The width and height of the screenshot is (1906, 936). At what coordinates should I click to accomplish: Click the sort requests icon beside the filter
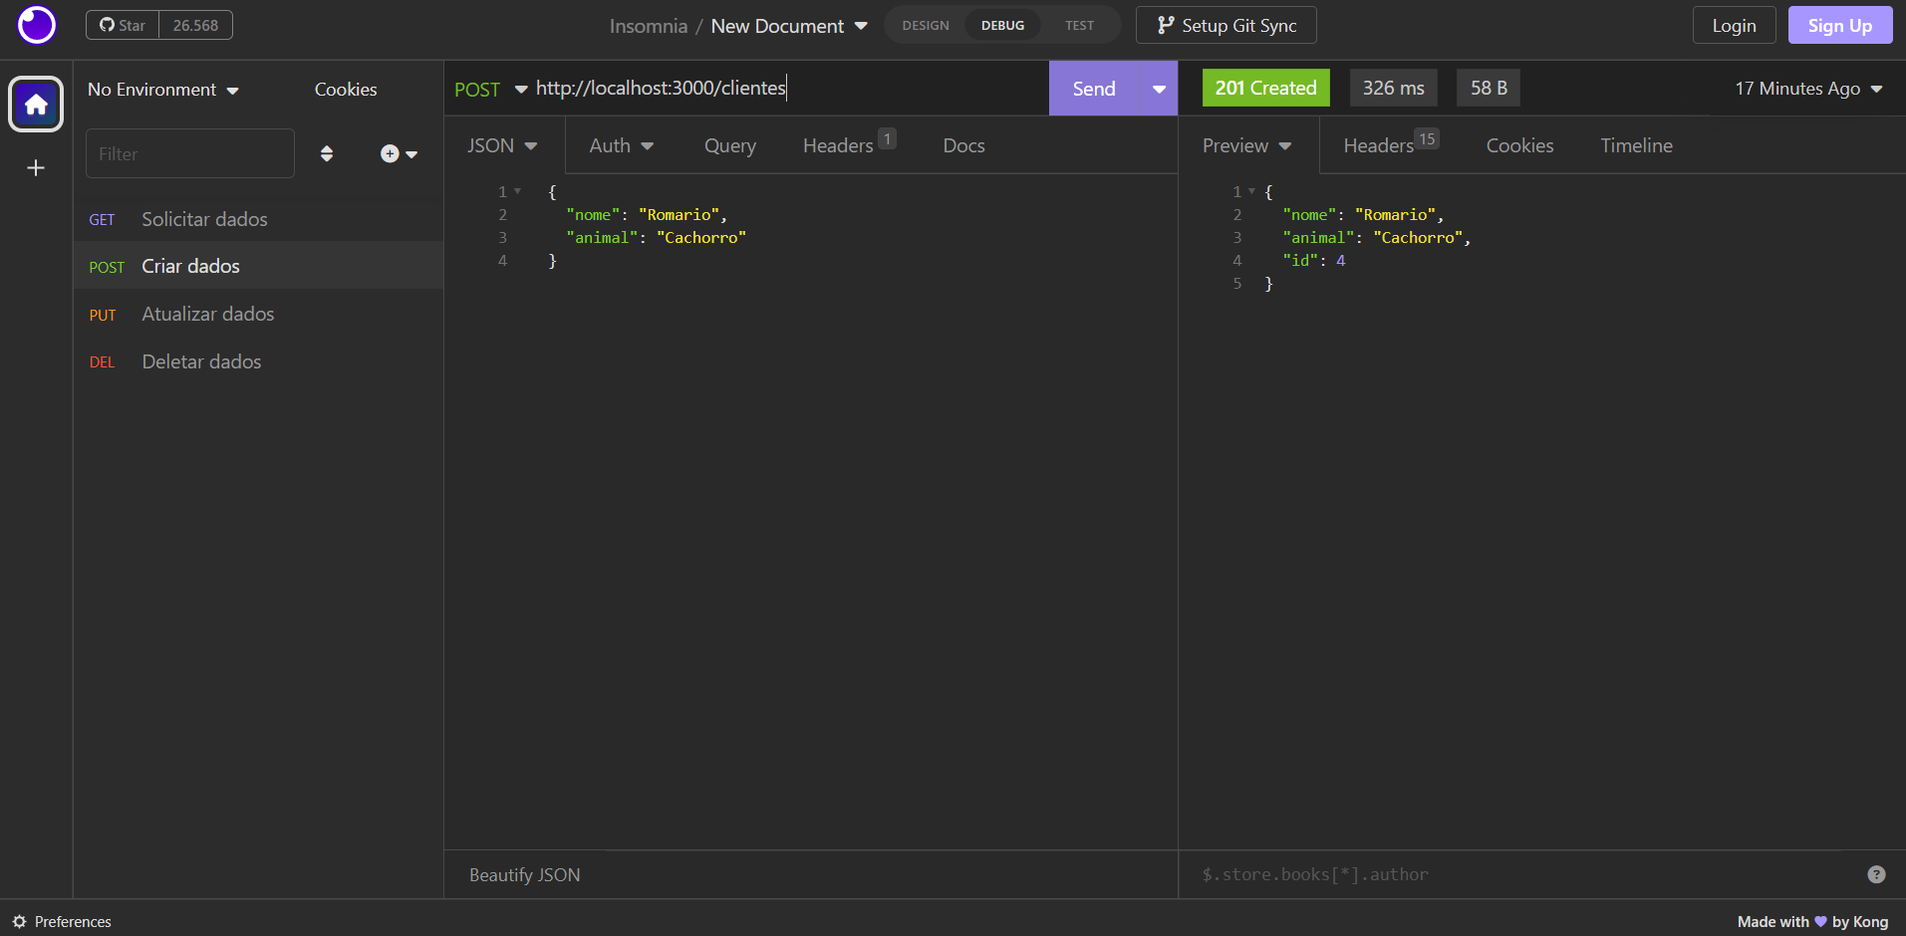click(x=327, y=153)
